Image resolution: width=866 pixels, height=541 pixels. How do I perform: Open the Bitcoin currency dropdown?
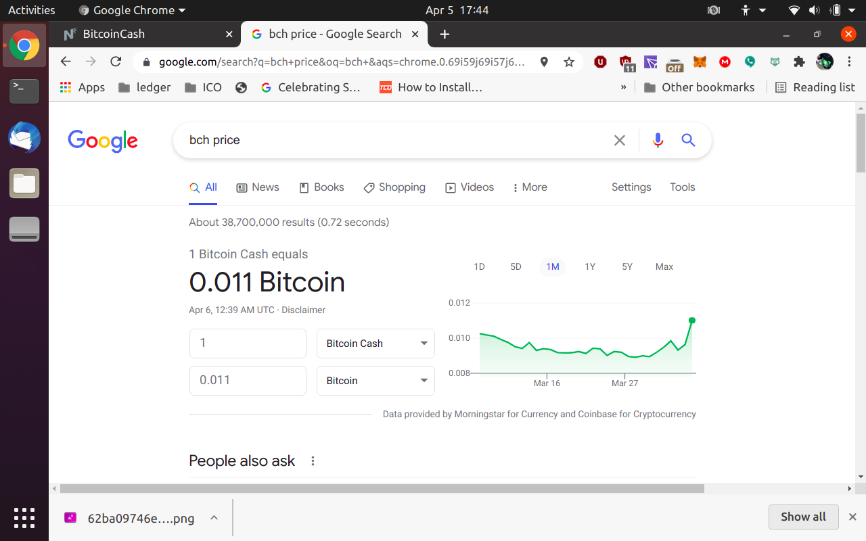click(375, 381)
